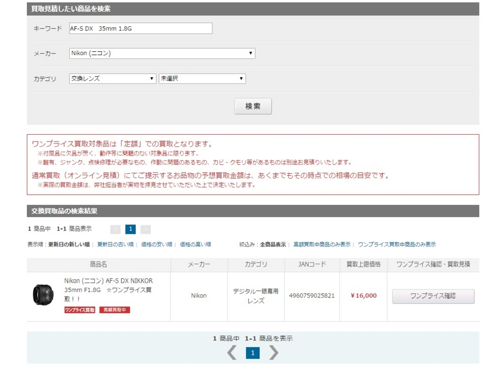The width and height of the screenshot is (500, 365).
Task: Click the previous page arrow near the top pagination
Action: tap(115, 229)
